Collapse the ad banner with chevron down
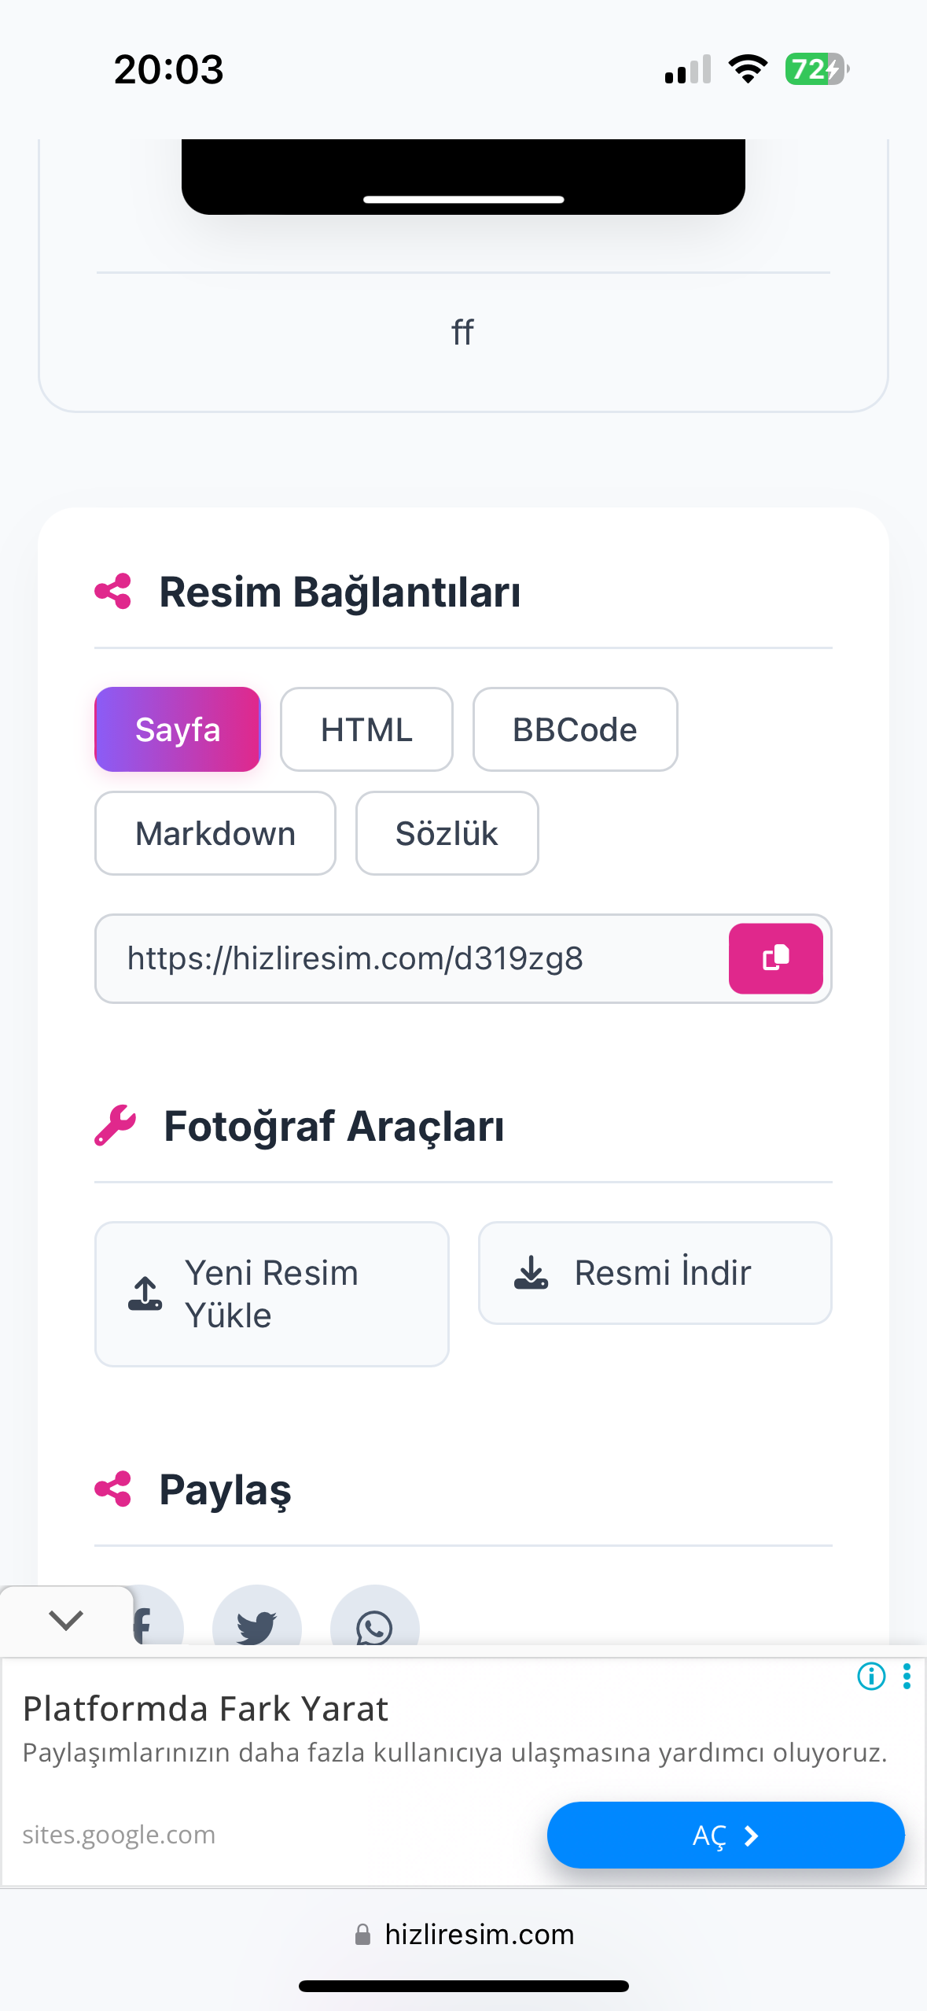 (x=66, y=1619)
